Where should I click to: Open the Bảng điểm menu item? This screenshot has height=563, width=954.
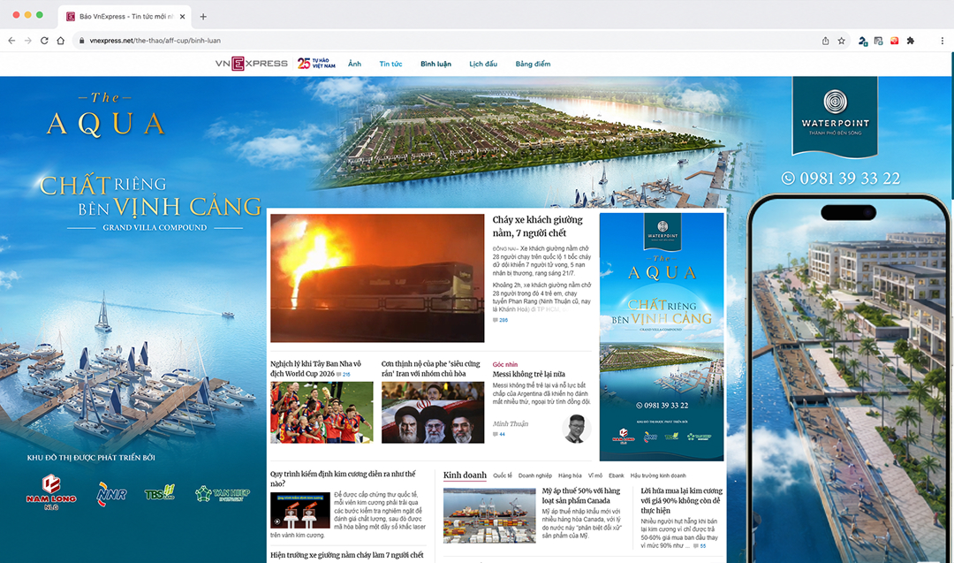tap(533, 64)
